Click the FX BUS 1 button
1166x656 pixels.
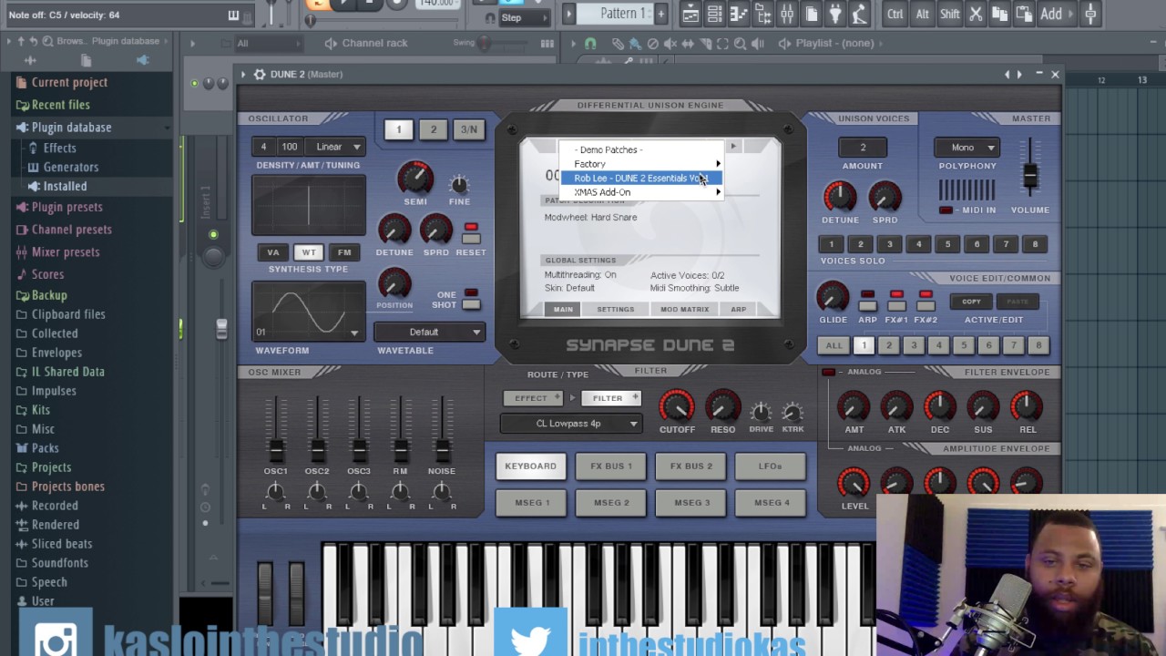[611, 466]
